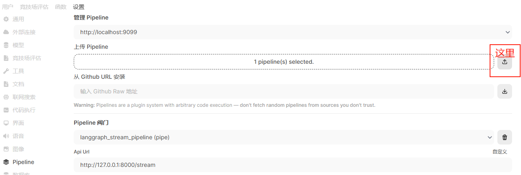Open the langgraph_stream_pipeline valve dropdown
This screenshot has height=175, width=521.
pyautogui.click(x=490, y=137)
